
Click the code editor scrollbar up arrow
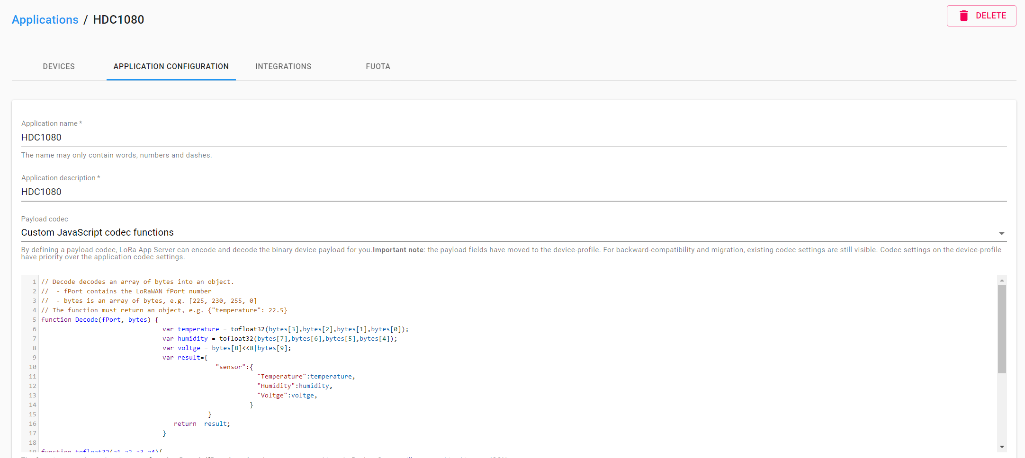pyautogui.click(x=1002, y=281)
